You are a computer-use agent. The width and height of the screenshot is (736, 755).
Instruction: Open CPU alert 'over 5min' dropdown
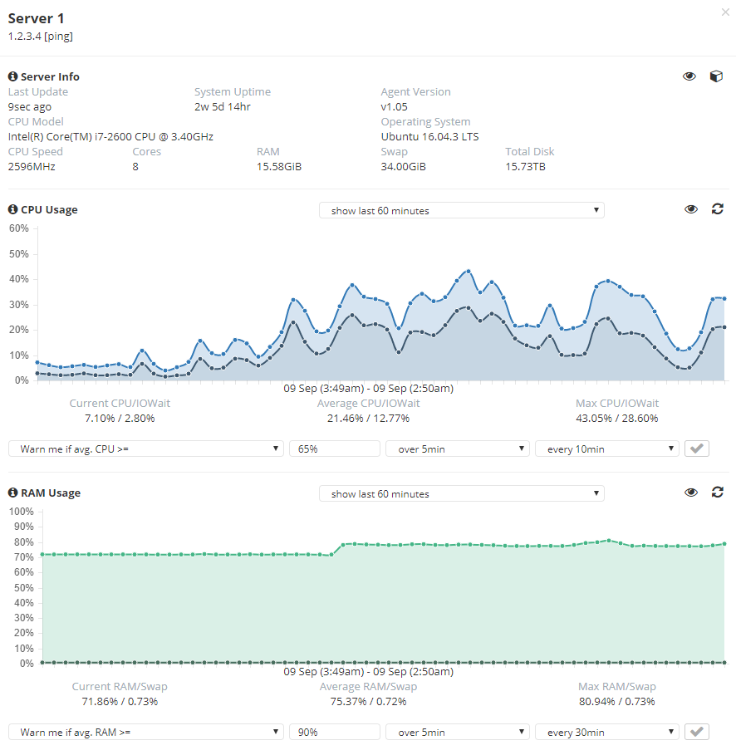(x=458, y=449)
